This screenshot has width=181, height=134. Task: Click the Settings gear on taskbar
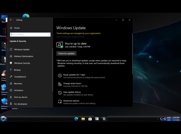coord(104,119)
